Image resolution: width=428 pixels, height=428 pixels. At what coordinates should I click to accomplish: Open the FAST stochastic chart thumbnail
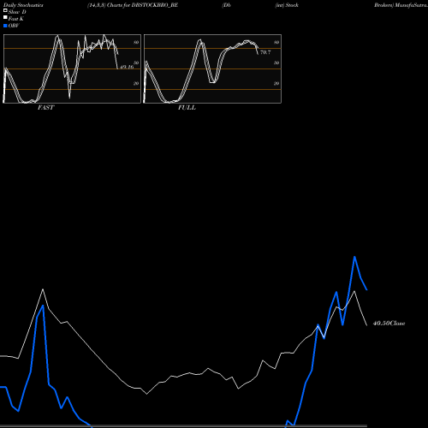[72, 68]
